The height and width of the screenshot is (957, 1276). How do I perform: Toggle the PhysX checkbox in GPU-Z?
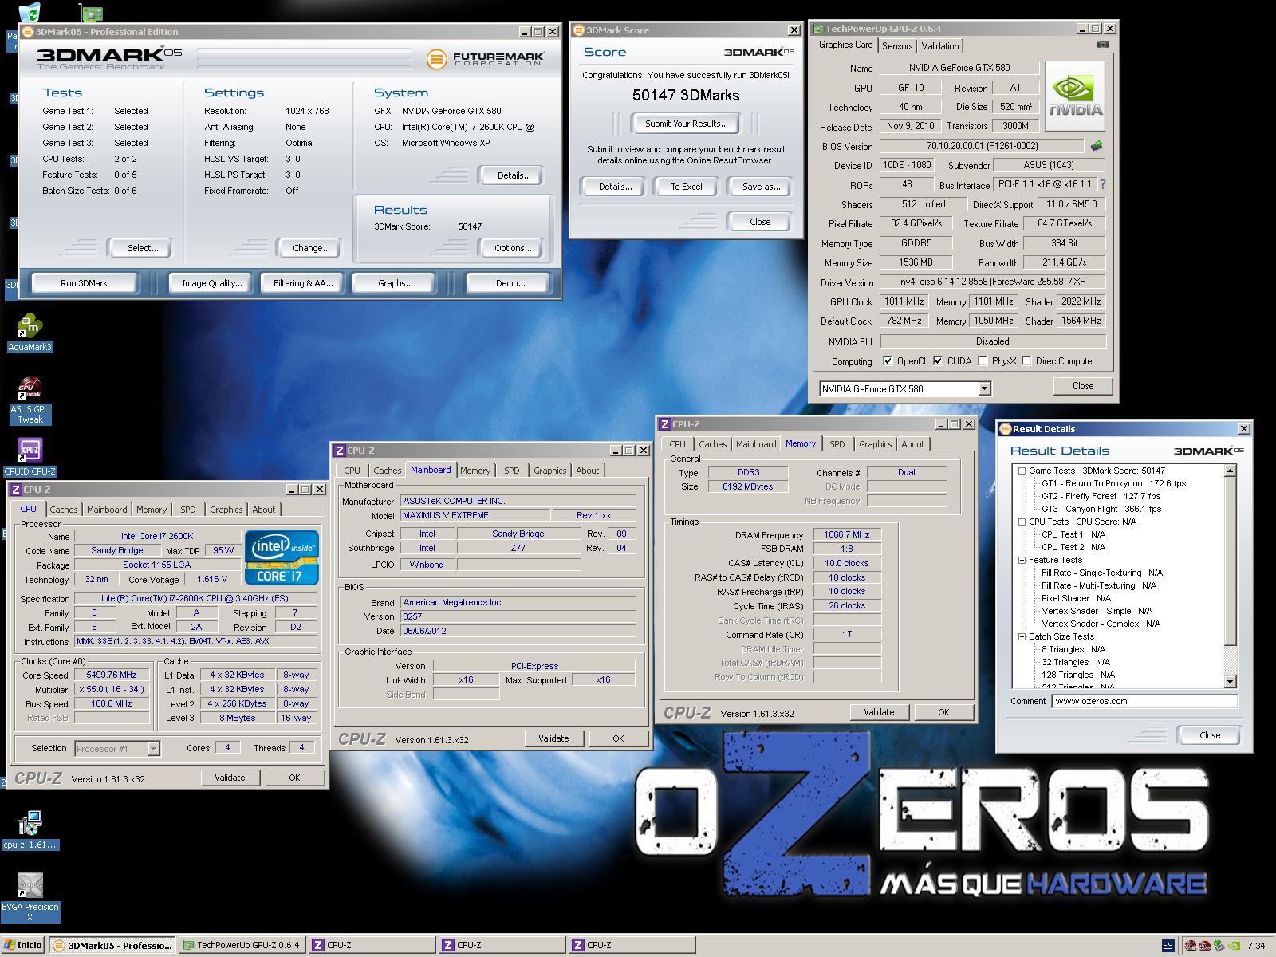(x=983, y=360)
